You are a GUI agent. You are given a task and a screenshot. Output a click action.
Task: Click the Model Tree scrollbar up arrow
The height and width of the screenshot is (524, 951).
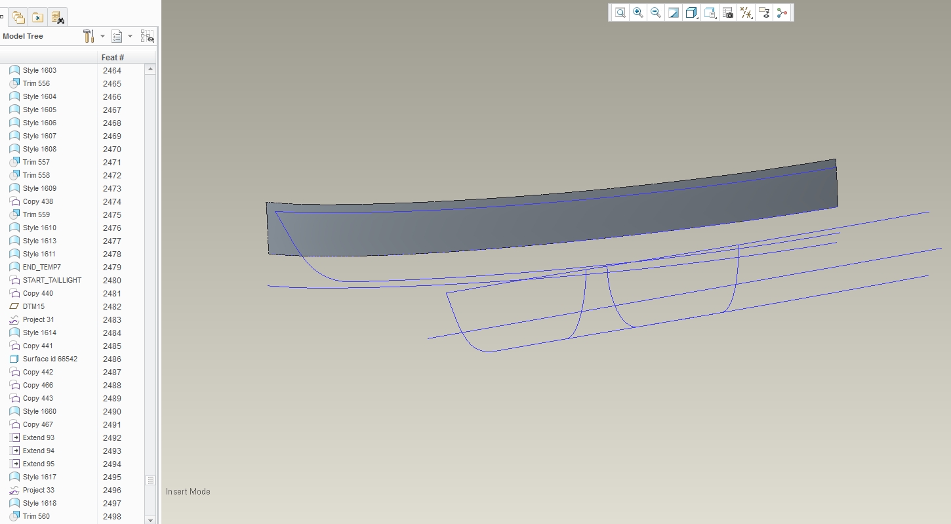click(x=150, y=69)
